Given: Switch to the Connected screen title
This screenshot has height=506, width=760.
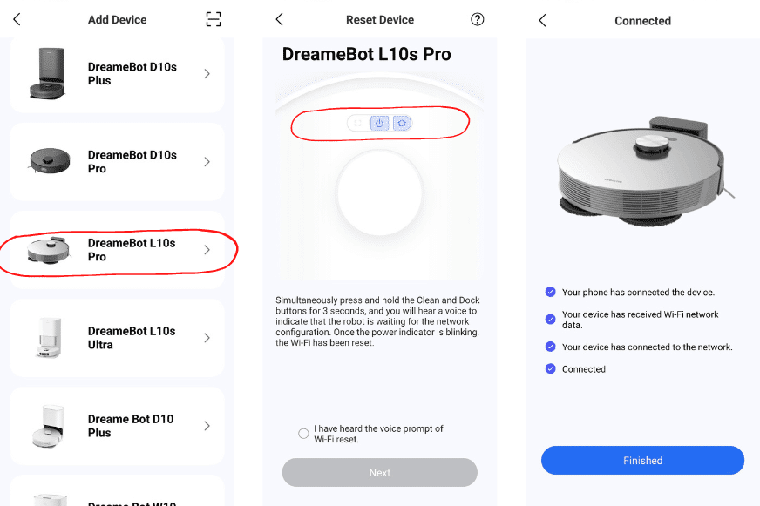Looking at the screenshot, I should (642, 18).
